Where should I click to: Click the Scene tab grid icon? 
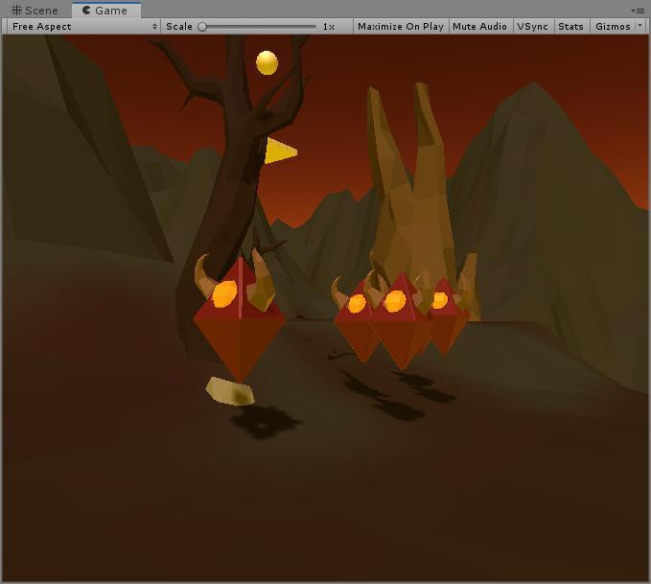click(x=16, y=10)
